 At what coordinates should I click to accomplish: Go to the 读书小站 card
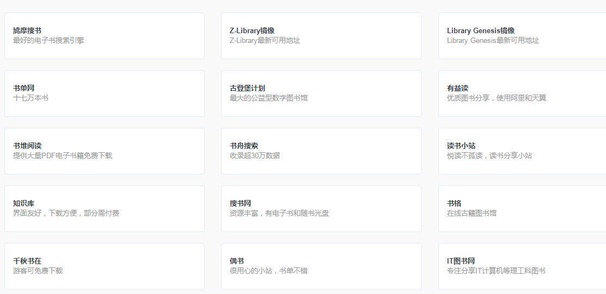tap(522, 151)
